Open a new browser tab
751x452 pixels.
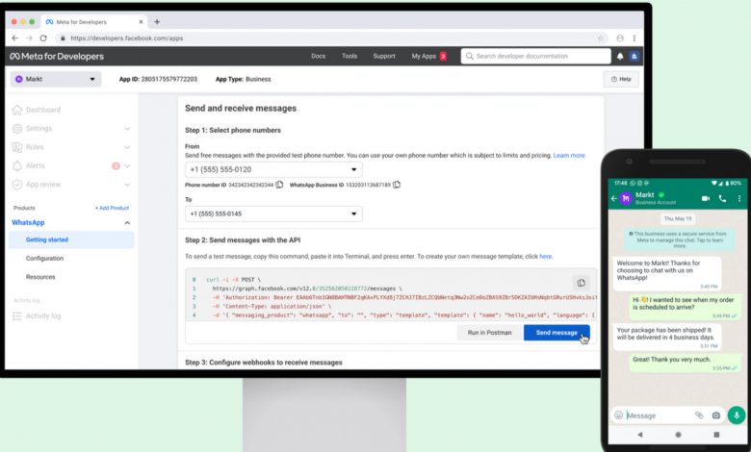[x=157, y=22]
